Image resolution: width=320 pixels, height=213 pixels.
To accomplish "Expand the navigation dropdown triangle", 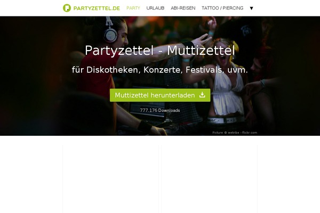I will coord(251,9).
